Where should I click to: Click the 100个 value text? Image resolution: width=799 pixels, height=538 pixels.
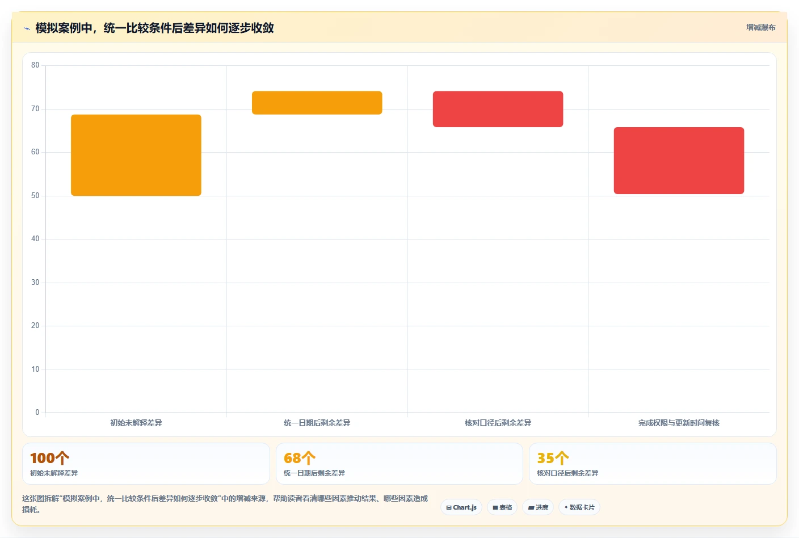(x=50, y=458)
